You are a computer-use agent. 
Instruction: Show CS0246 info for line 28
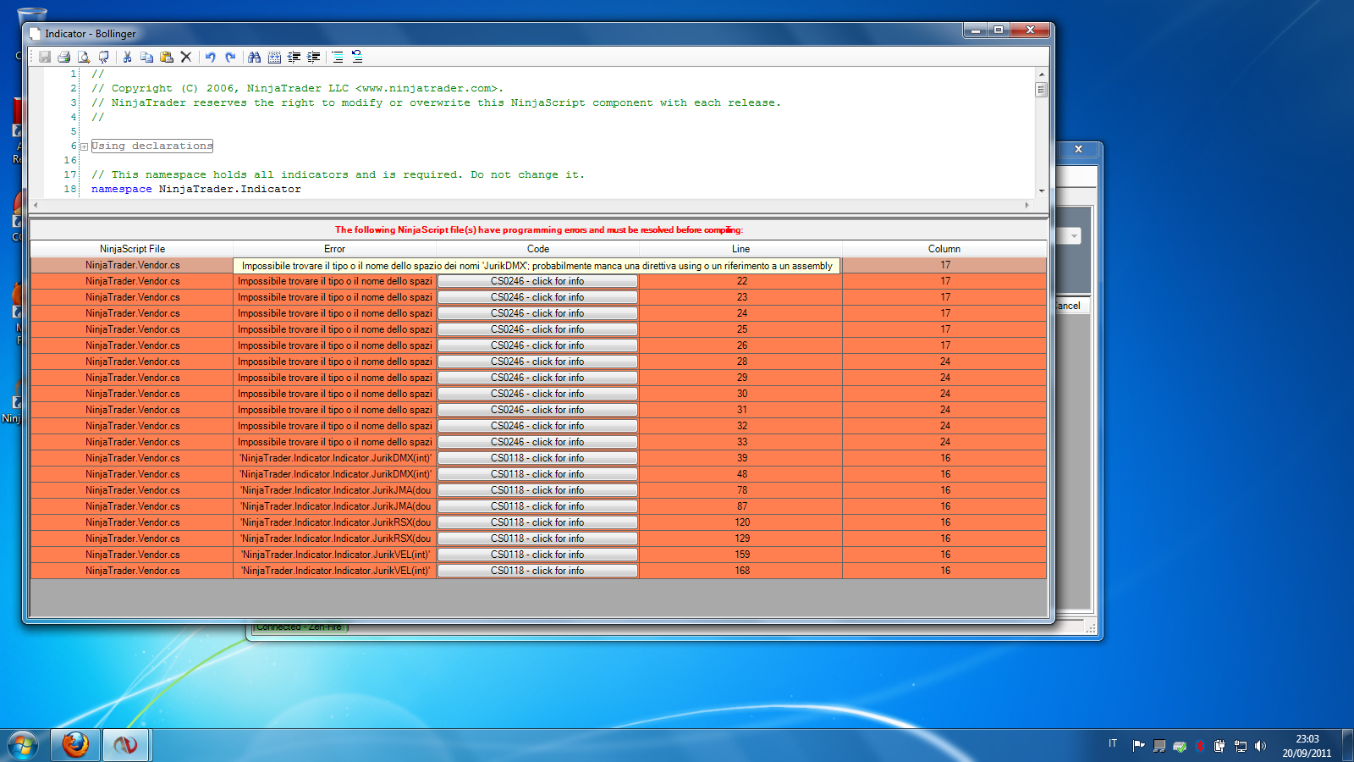pyautogui.click(x=537, y=362)
